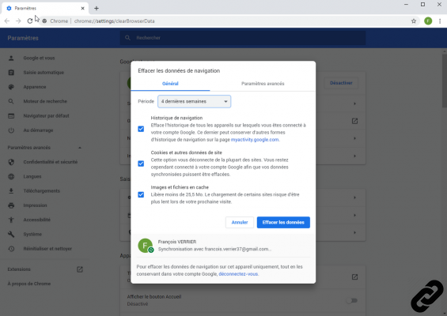This screenshot has height=316, width=447.
Task: Click the address bar URL
Action: [114, 21]
